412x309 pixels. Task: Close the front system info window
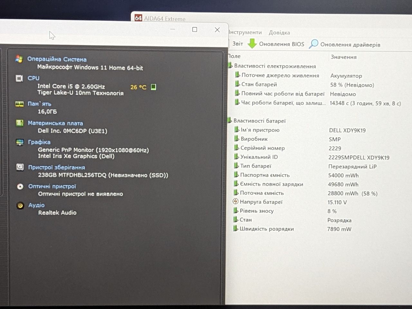point(217,30)
